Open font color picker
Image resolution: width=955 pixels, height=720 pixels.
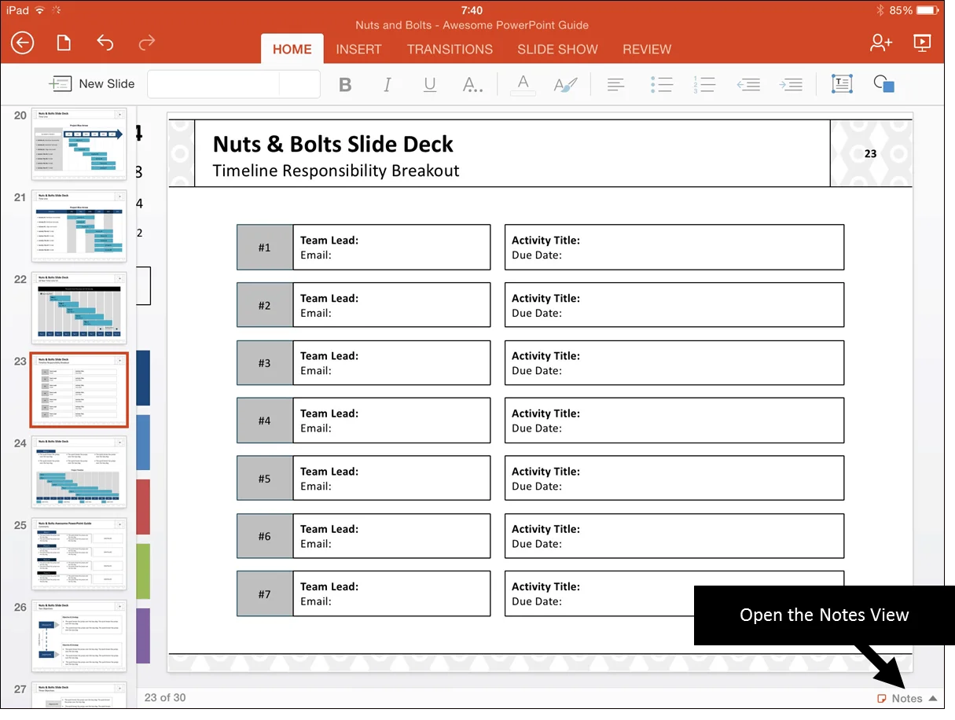tap(523, 84)
